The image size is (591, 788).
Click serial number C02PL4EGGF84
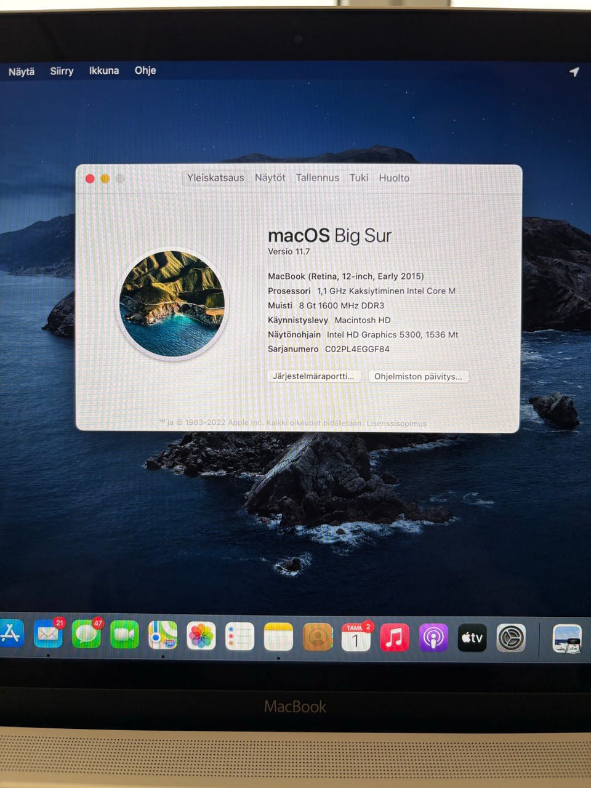tap(357, 349)
